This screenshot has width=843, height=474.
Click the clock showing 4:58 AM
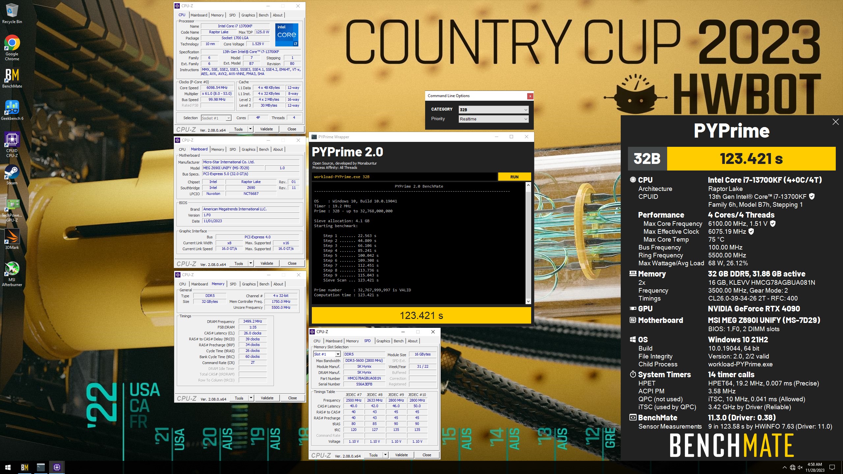point(815,467)
